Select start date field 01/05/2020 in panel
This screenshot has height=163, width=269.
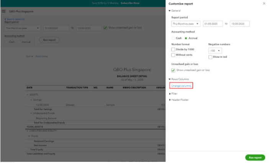point(213,24)
